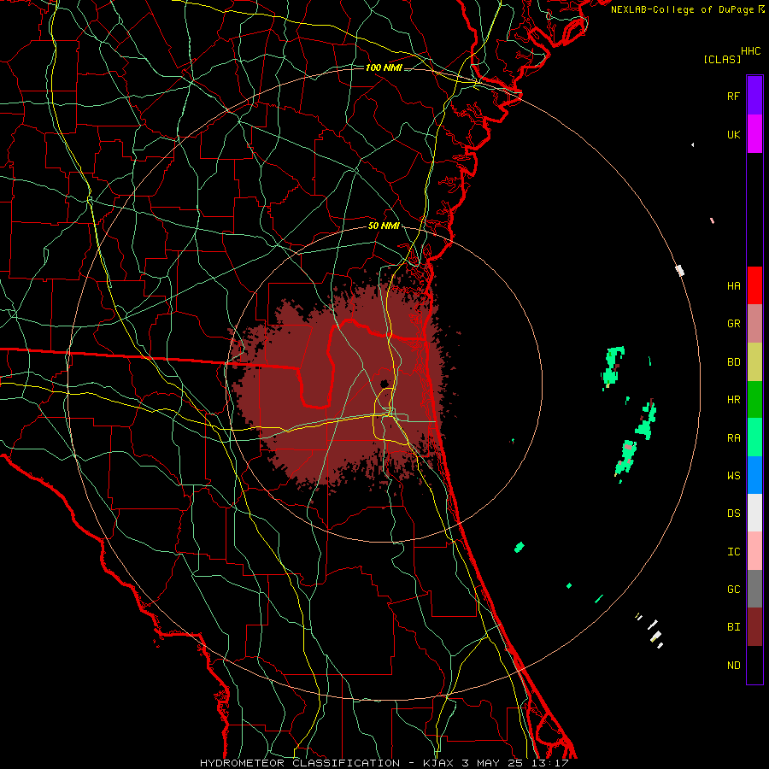This screenshot has height=769, width=769.
Task: Click the HA red legend swatch
Action: pos(754,285)
